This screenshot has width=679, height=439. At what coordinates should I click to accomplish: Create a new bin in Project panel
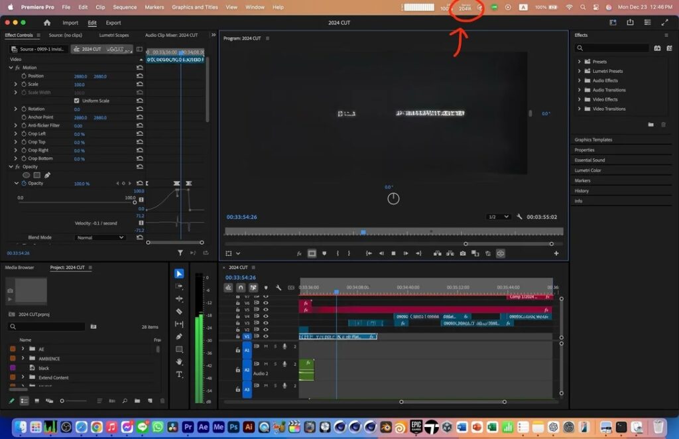tap(137, 401)
